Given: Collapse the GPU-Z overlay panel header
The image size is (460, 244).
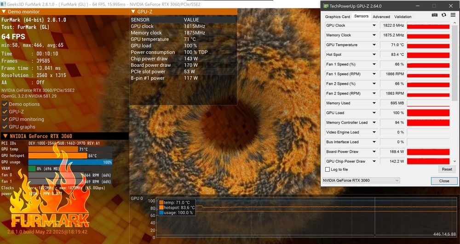Looking at the screenshot, I should pos(133,12).
